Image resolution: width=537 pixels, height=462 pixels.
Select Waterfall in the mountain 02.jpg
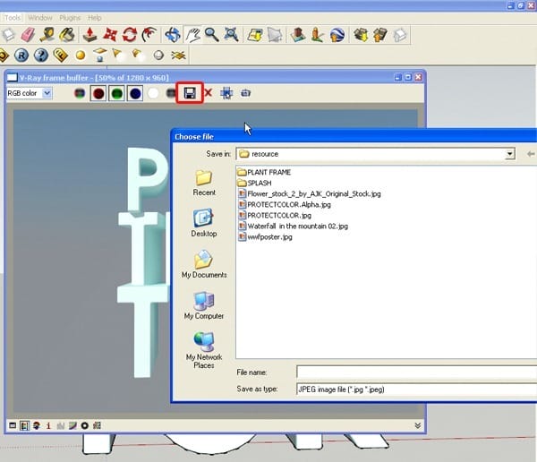coord(293,227)
